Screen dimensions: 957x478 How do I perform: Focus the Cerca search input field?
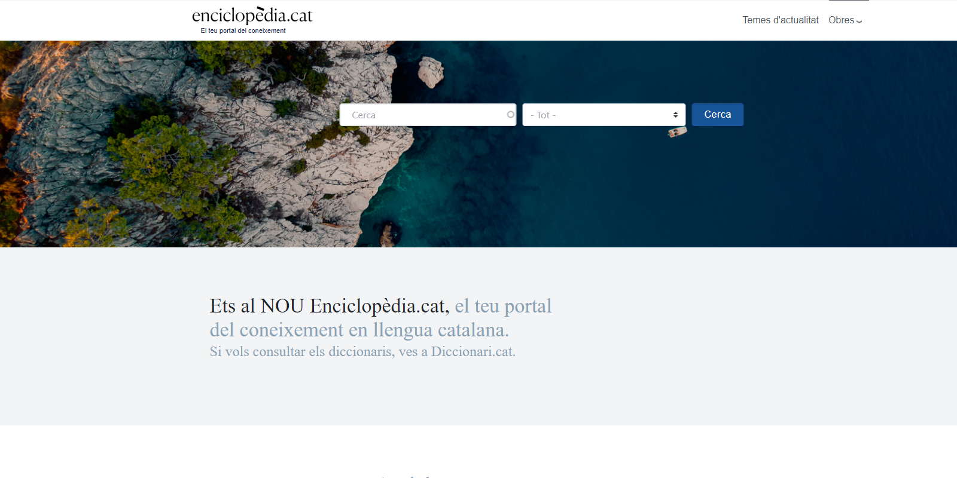(x=428, y=115)
